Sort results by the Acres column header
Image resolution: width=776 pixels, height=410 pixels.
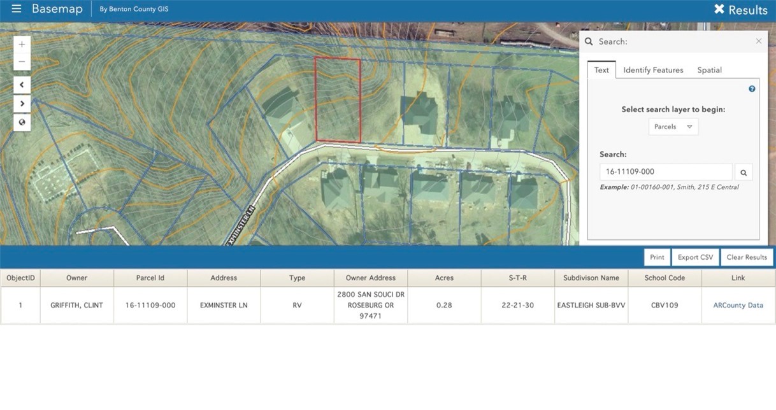point(444,278)
